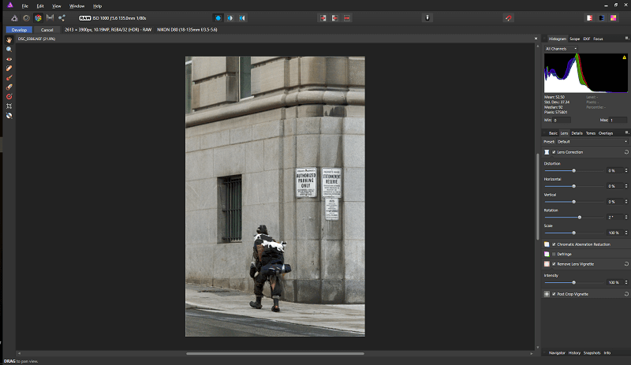This screenshot has width=631, height=365.
Task: Switch to the Tones tab
Action: pos(591,133)
